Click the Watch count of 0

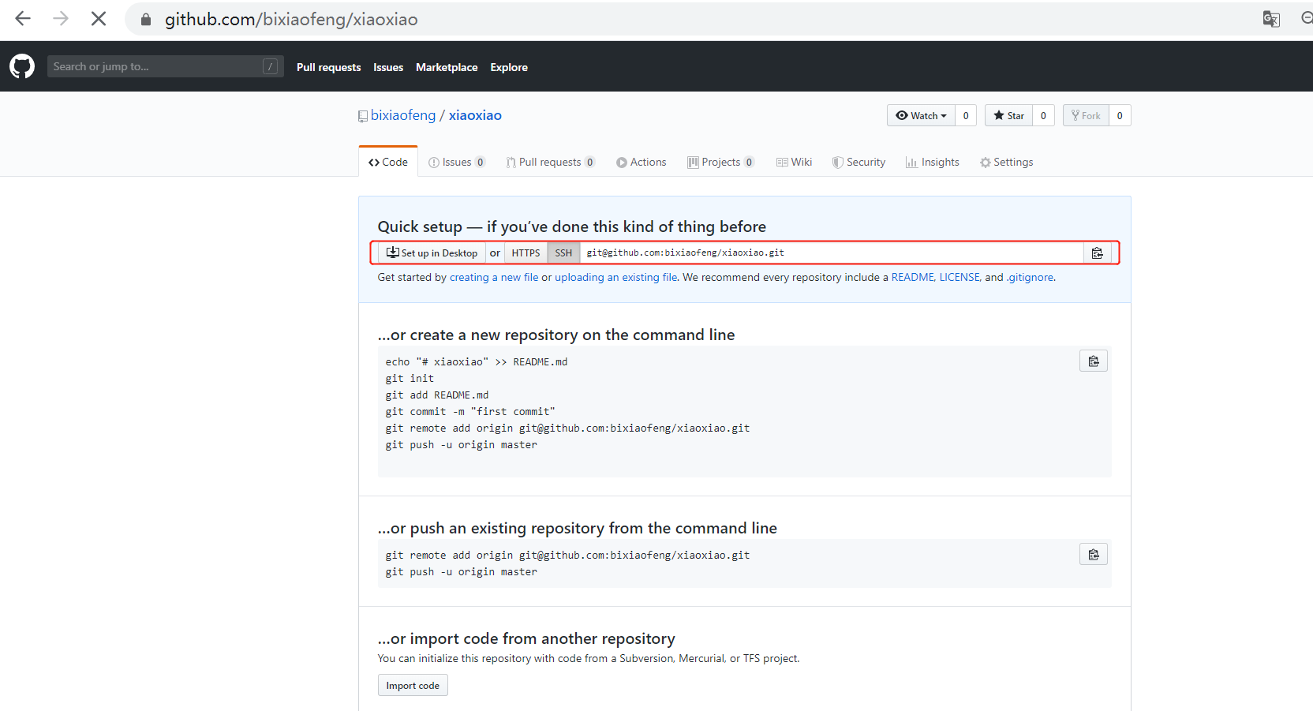point(966,116)
